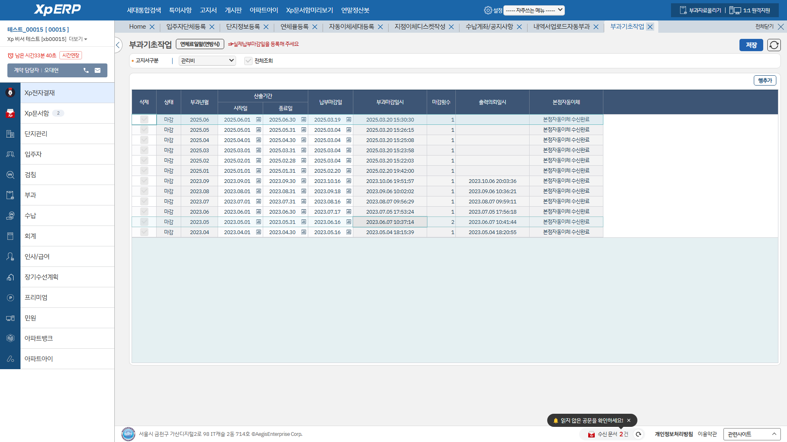Open the 관리비 notice type dropdown

(x=207, y=61)
